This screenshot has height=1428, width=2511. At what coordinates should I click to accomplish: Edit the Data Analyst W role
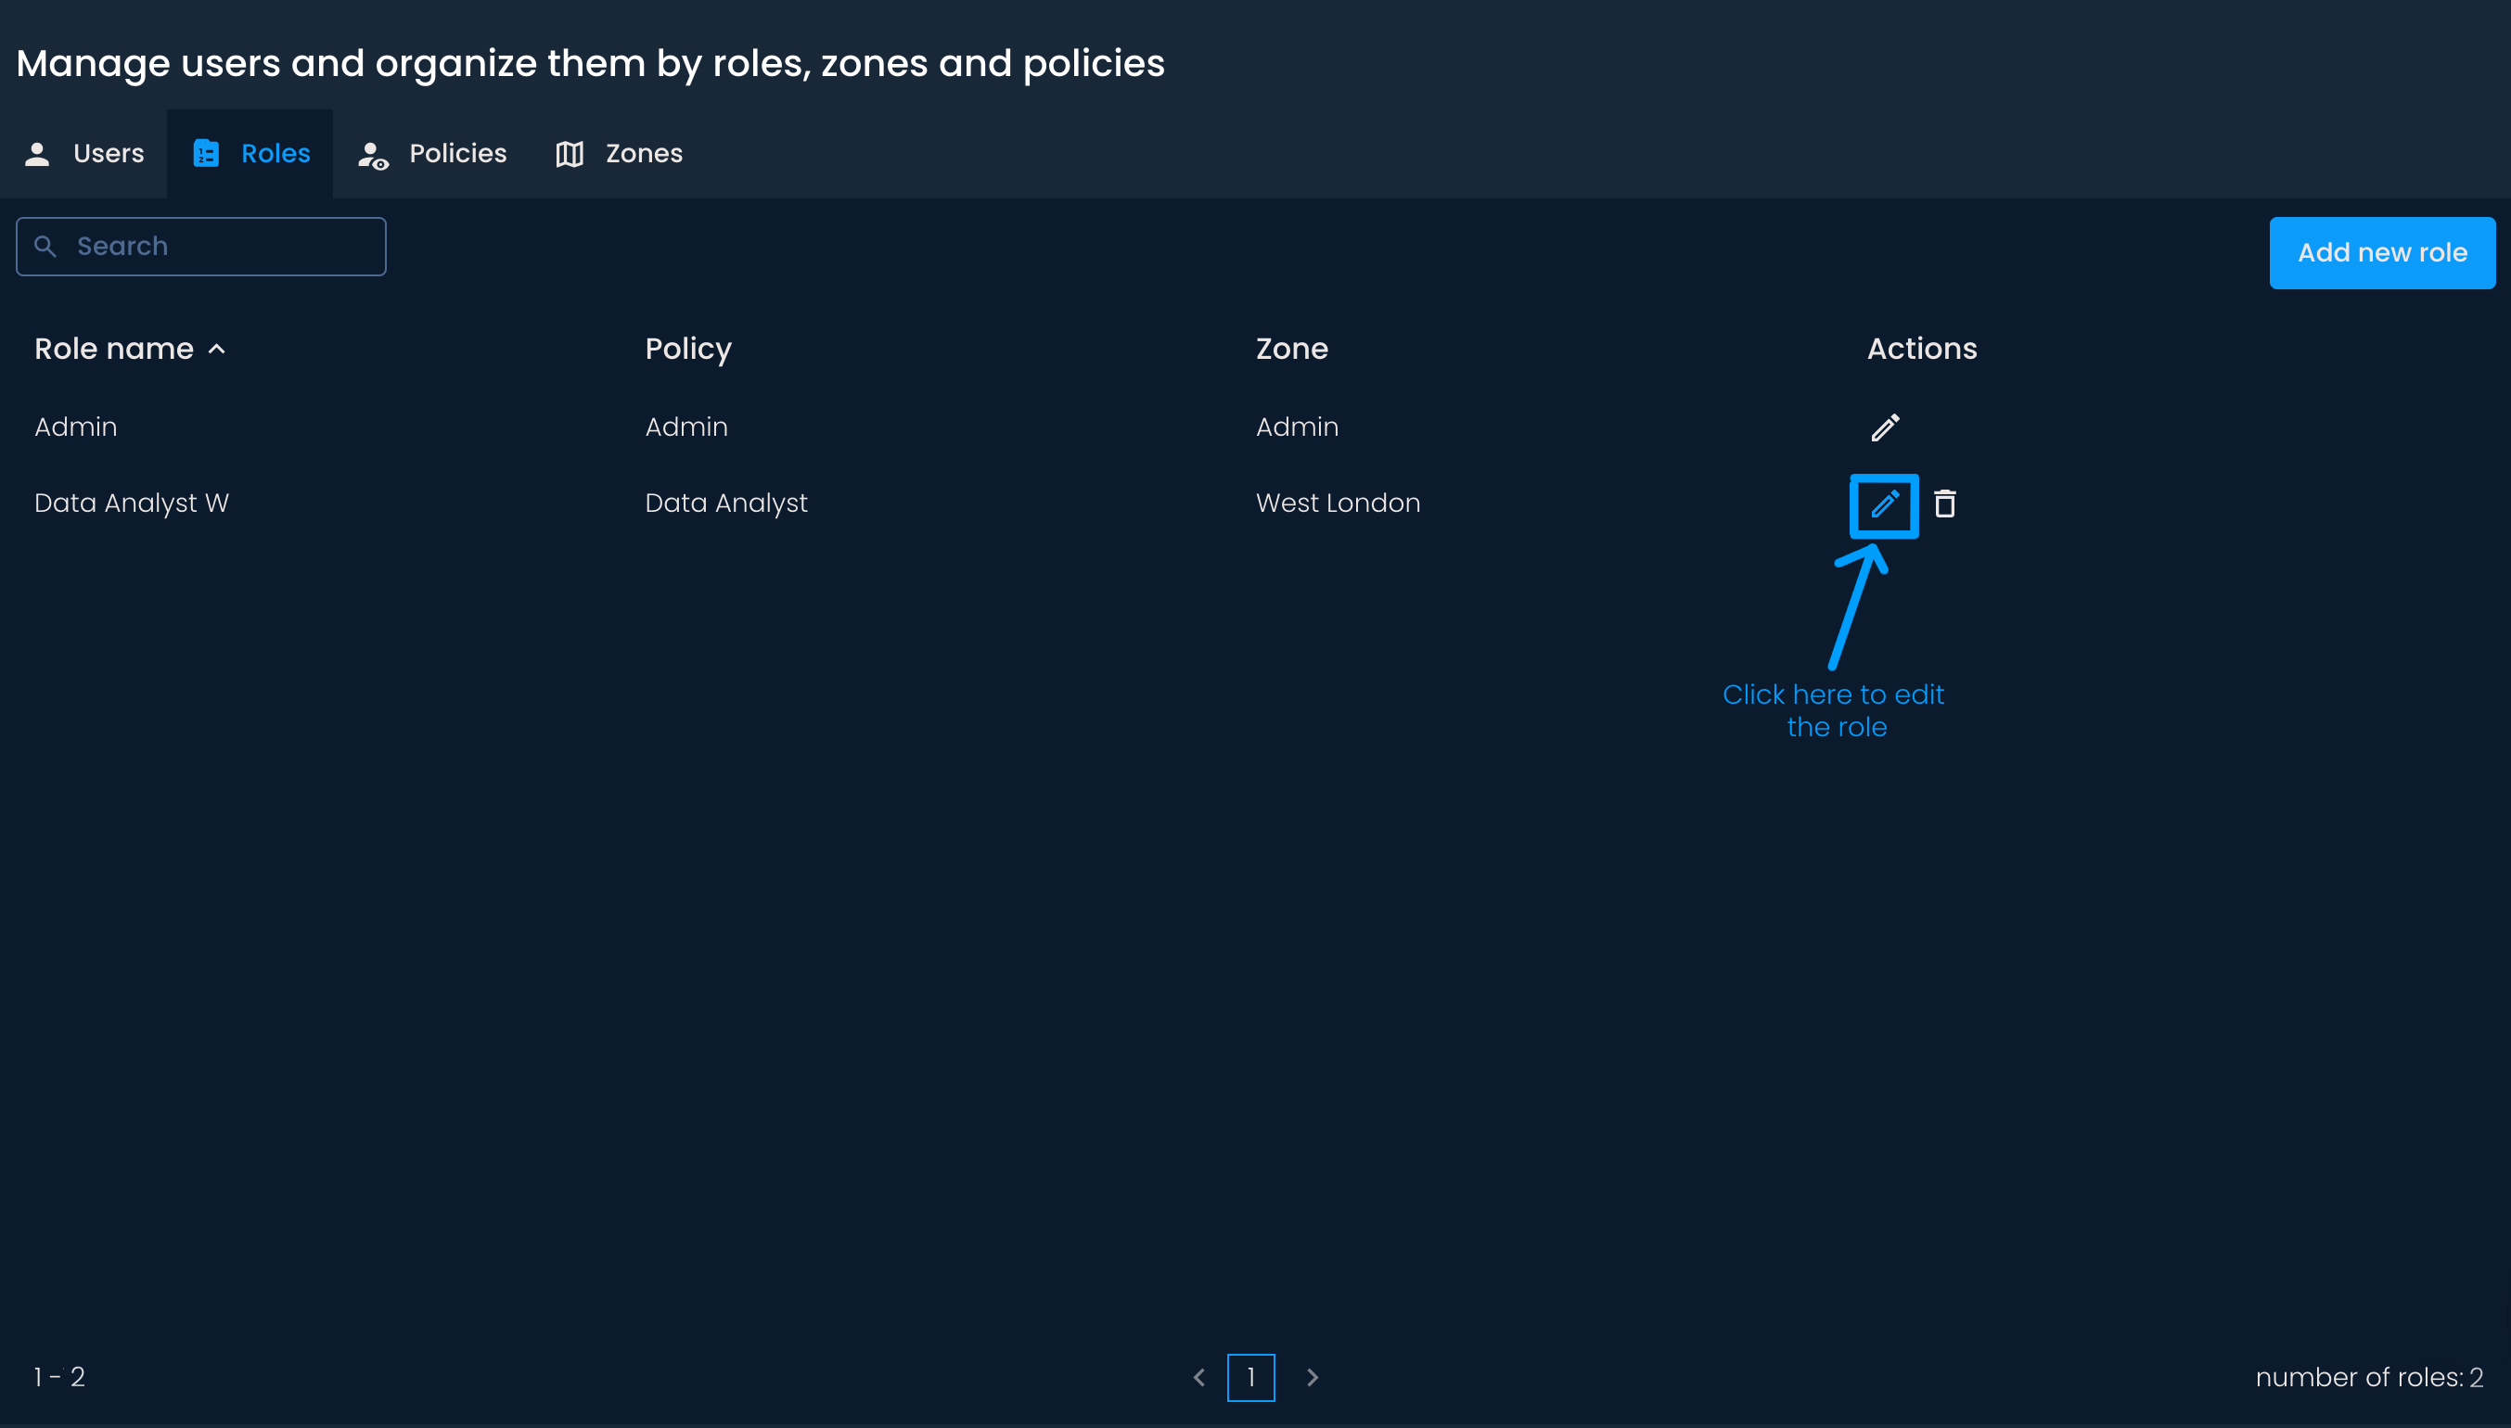[x=1883, y=505]
